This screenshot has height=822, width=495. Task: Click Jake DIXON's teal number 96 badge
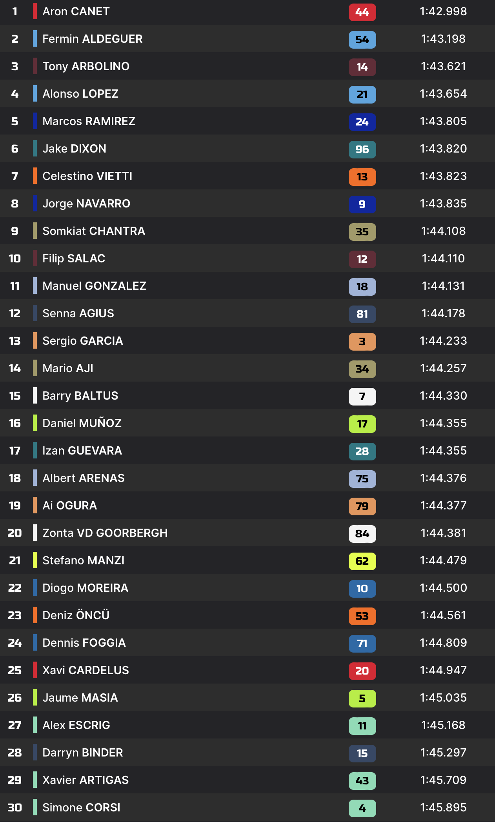point(362,149)
